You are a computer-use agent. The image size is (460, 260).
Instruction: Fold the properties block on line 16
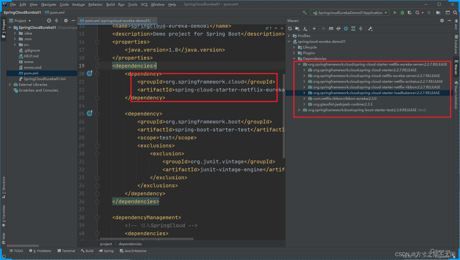97,42
